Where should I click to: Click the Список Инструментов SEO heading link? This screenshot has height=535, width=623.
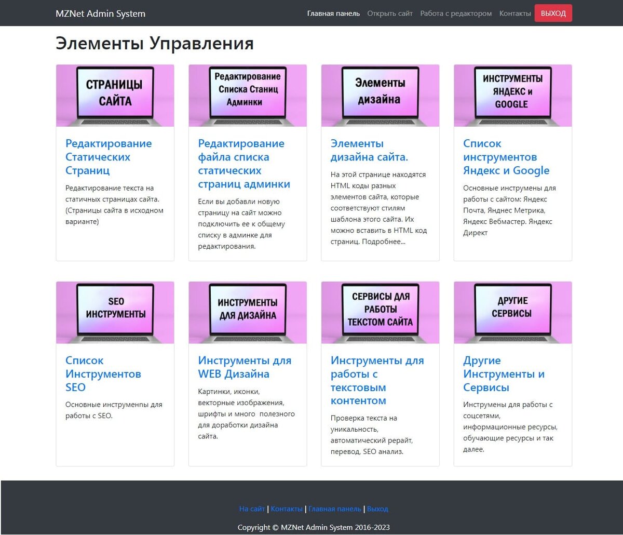point(103,373)
